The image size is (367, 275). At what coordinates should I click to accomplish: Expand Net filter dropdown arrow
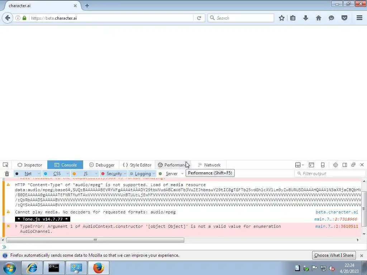39,174
